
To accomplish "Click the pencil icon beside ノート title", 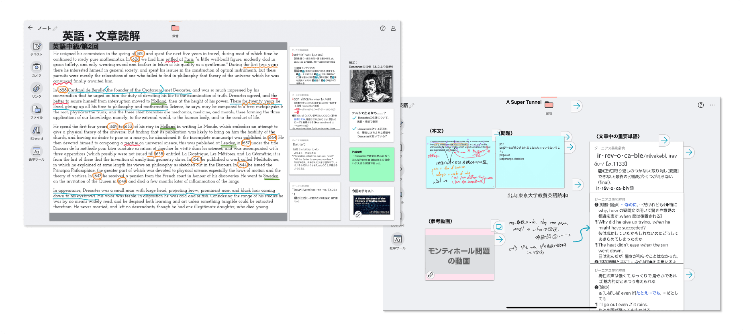I will 55,29.
